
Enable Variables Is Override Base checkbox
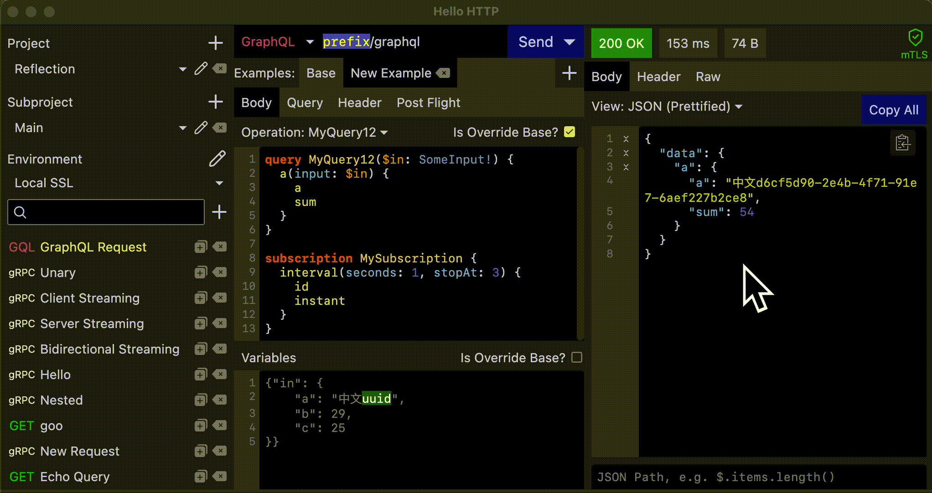(577, 358)
